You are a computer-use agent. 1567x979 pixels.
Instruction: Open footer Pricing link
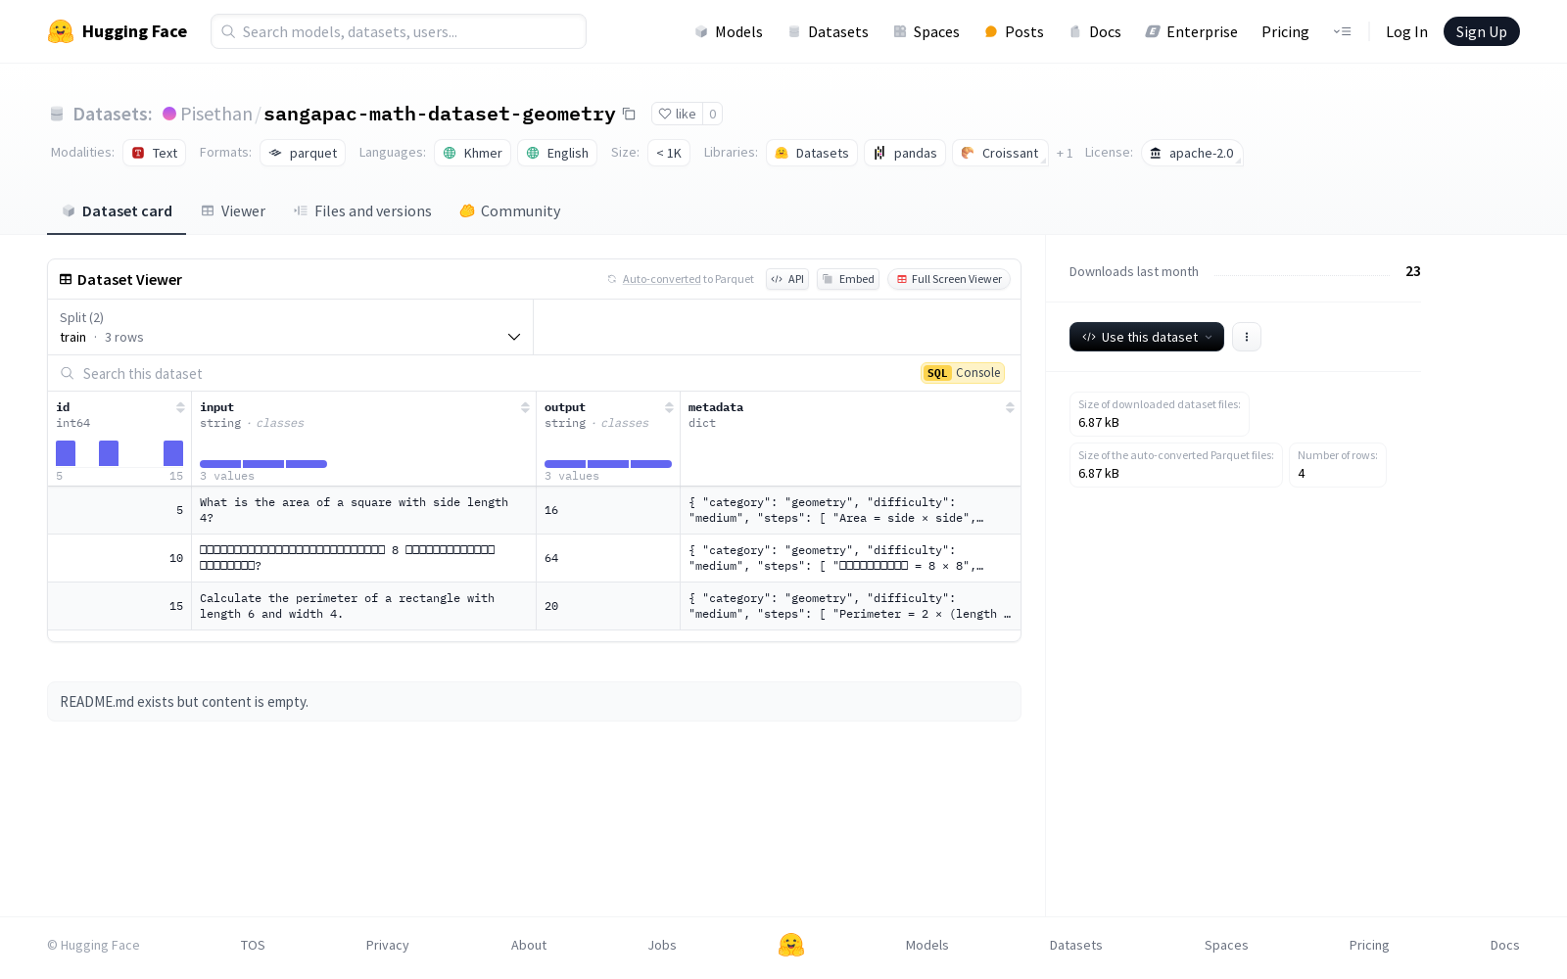click(1369, 945)
